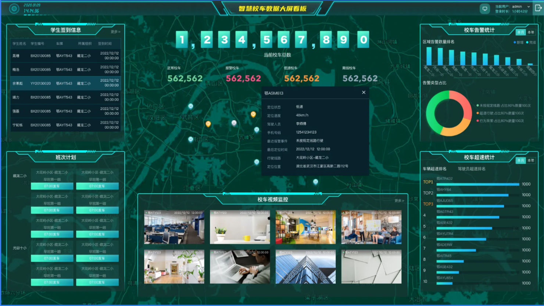Click the orange bus marker left of popup
This screenshot has height=306, width=544.
tap(253, 114)
